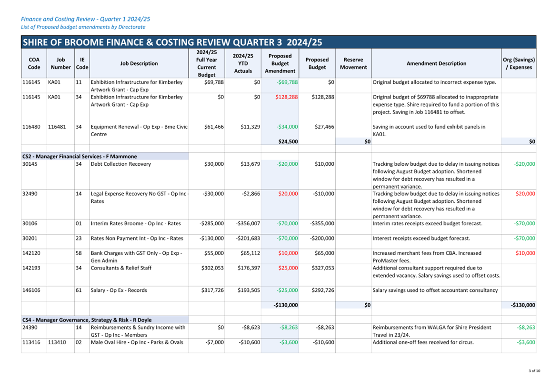
Task: Click the job number 113410 cell
Action: [x=57, y=342]
